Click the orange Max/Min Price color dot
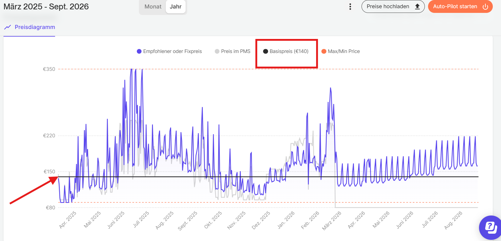 pos(324,51)
